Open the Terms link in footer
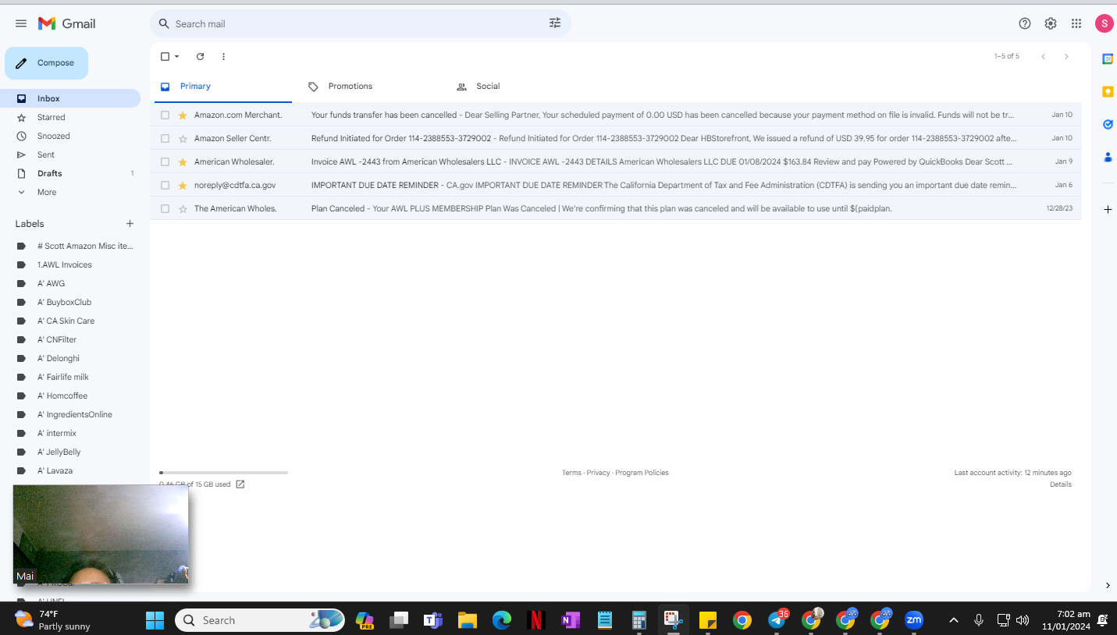Screen dimensions: 1117x635 [x=571, y=473]
